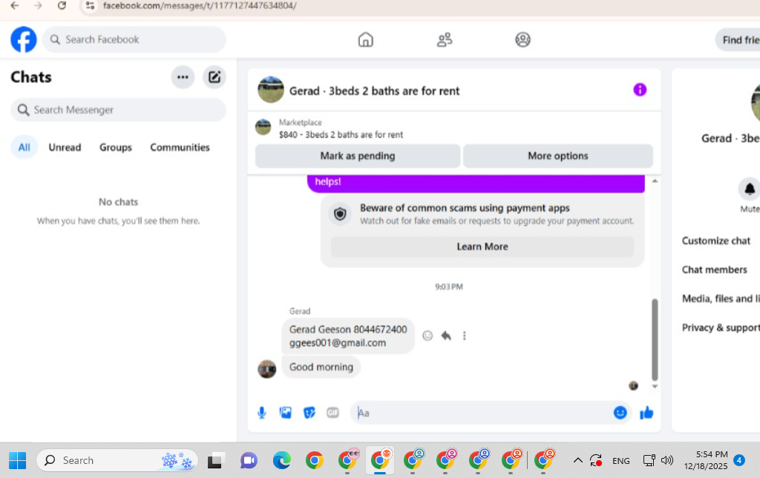Open the Groups circle icon in top navigation
This screenshot has height=478, width=760.
(522, 40)
